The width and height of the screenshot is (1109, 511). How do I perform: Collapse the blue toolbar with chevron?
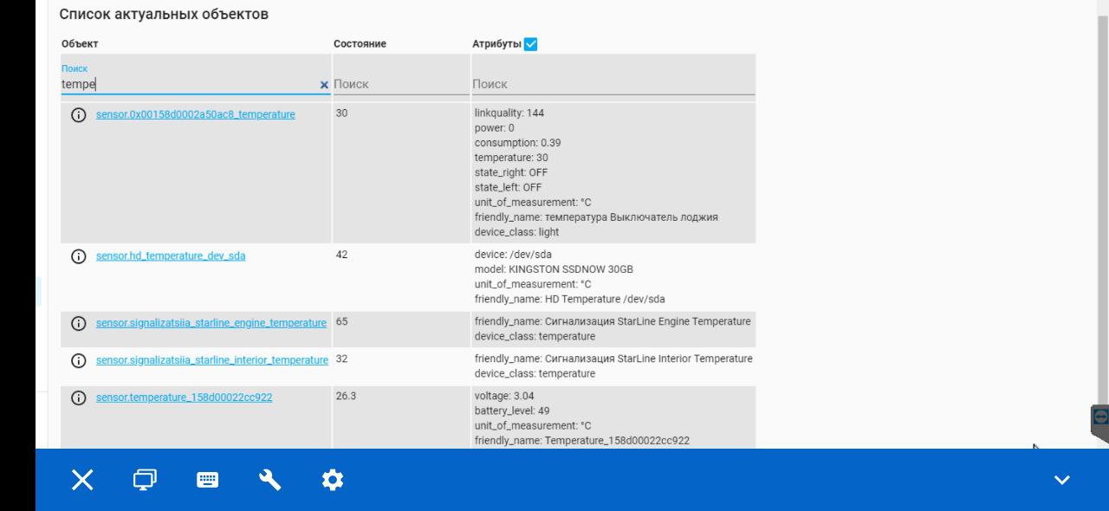pyautogui.click(x=1062, y=480)
